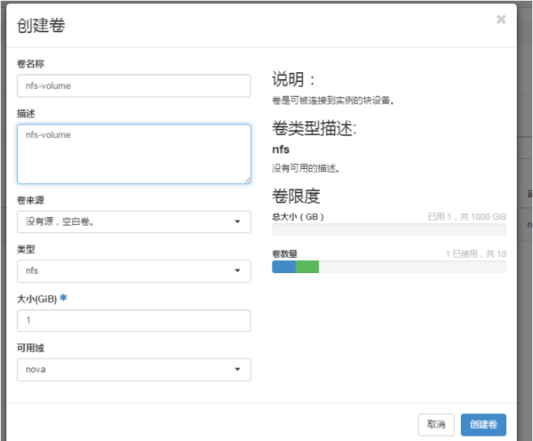Close the 创建卷 dialog with X icon
Image resolution: width=533 pixels, height=441 pixels.
point(501,19)
